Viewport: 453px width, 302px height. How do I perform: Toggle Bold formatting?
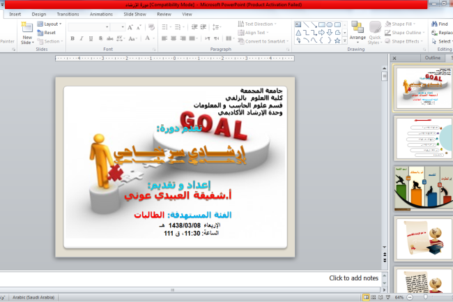point(72,38)
